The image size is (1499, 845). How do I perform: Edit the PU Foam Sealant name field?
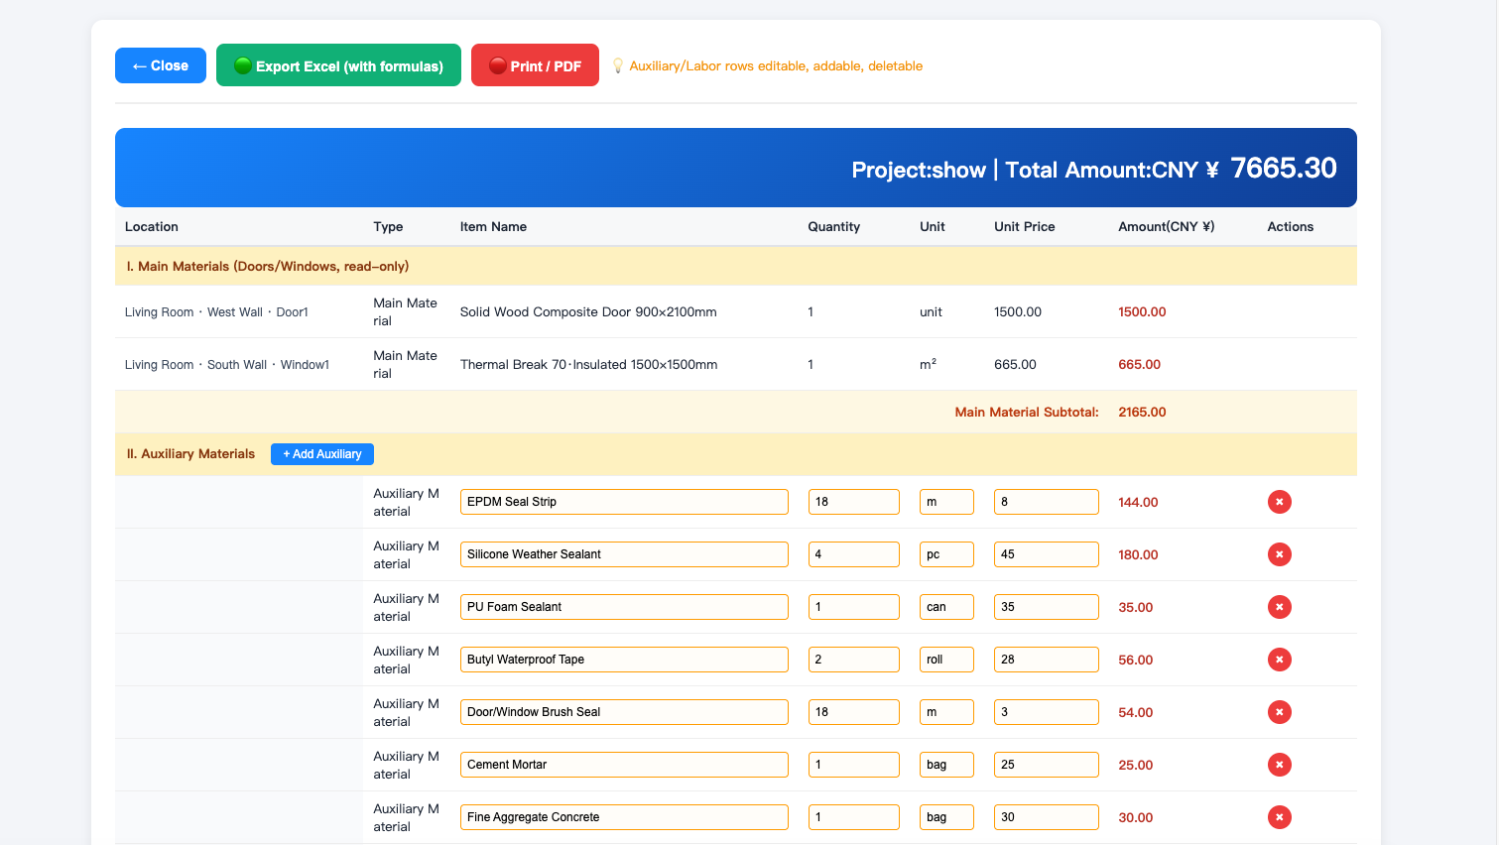(624, 607)
